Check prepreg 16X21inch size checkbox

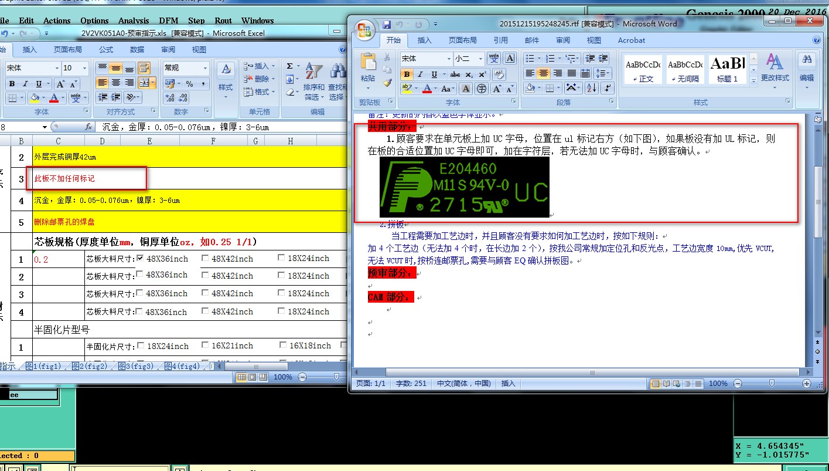pos(205,345)
